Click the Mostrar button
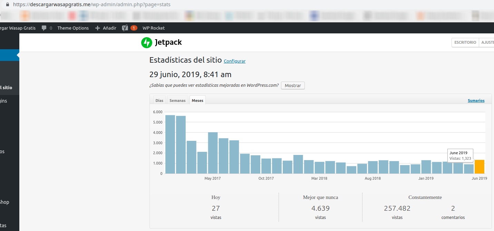 [293, 85]
